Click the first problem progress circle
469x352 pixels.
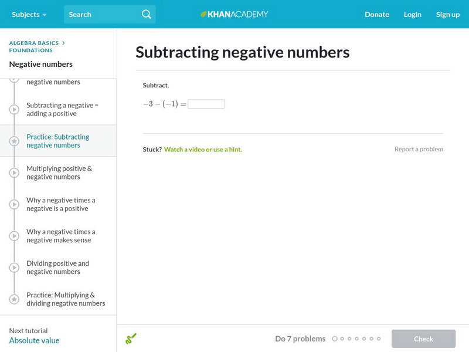[x=335, y=339]
